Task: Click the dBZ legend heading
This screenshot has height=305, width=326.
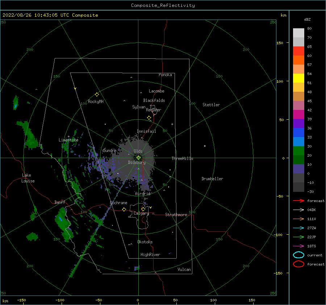Action: coord(307,19)
